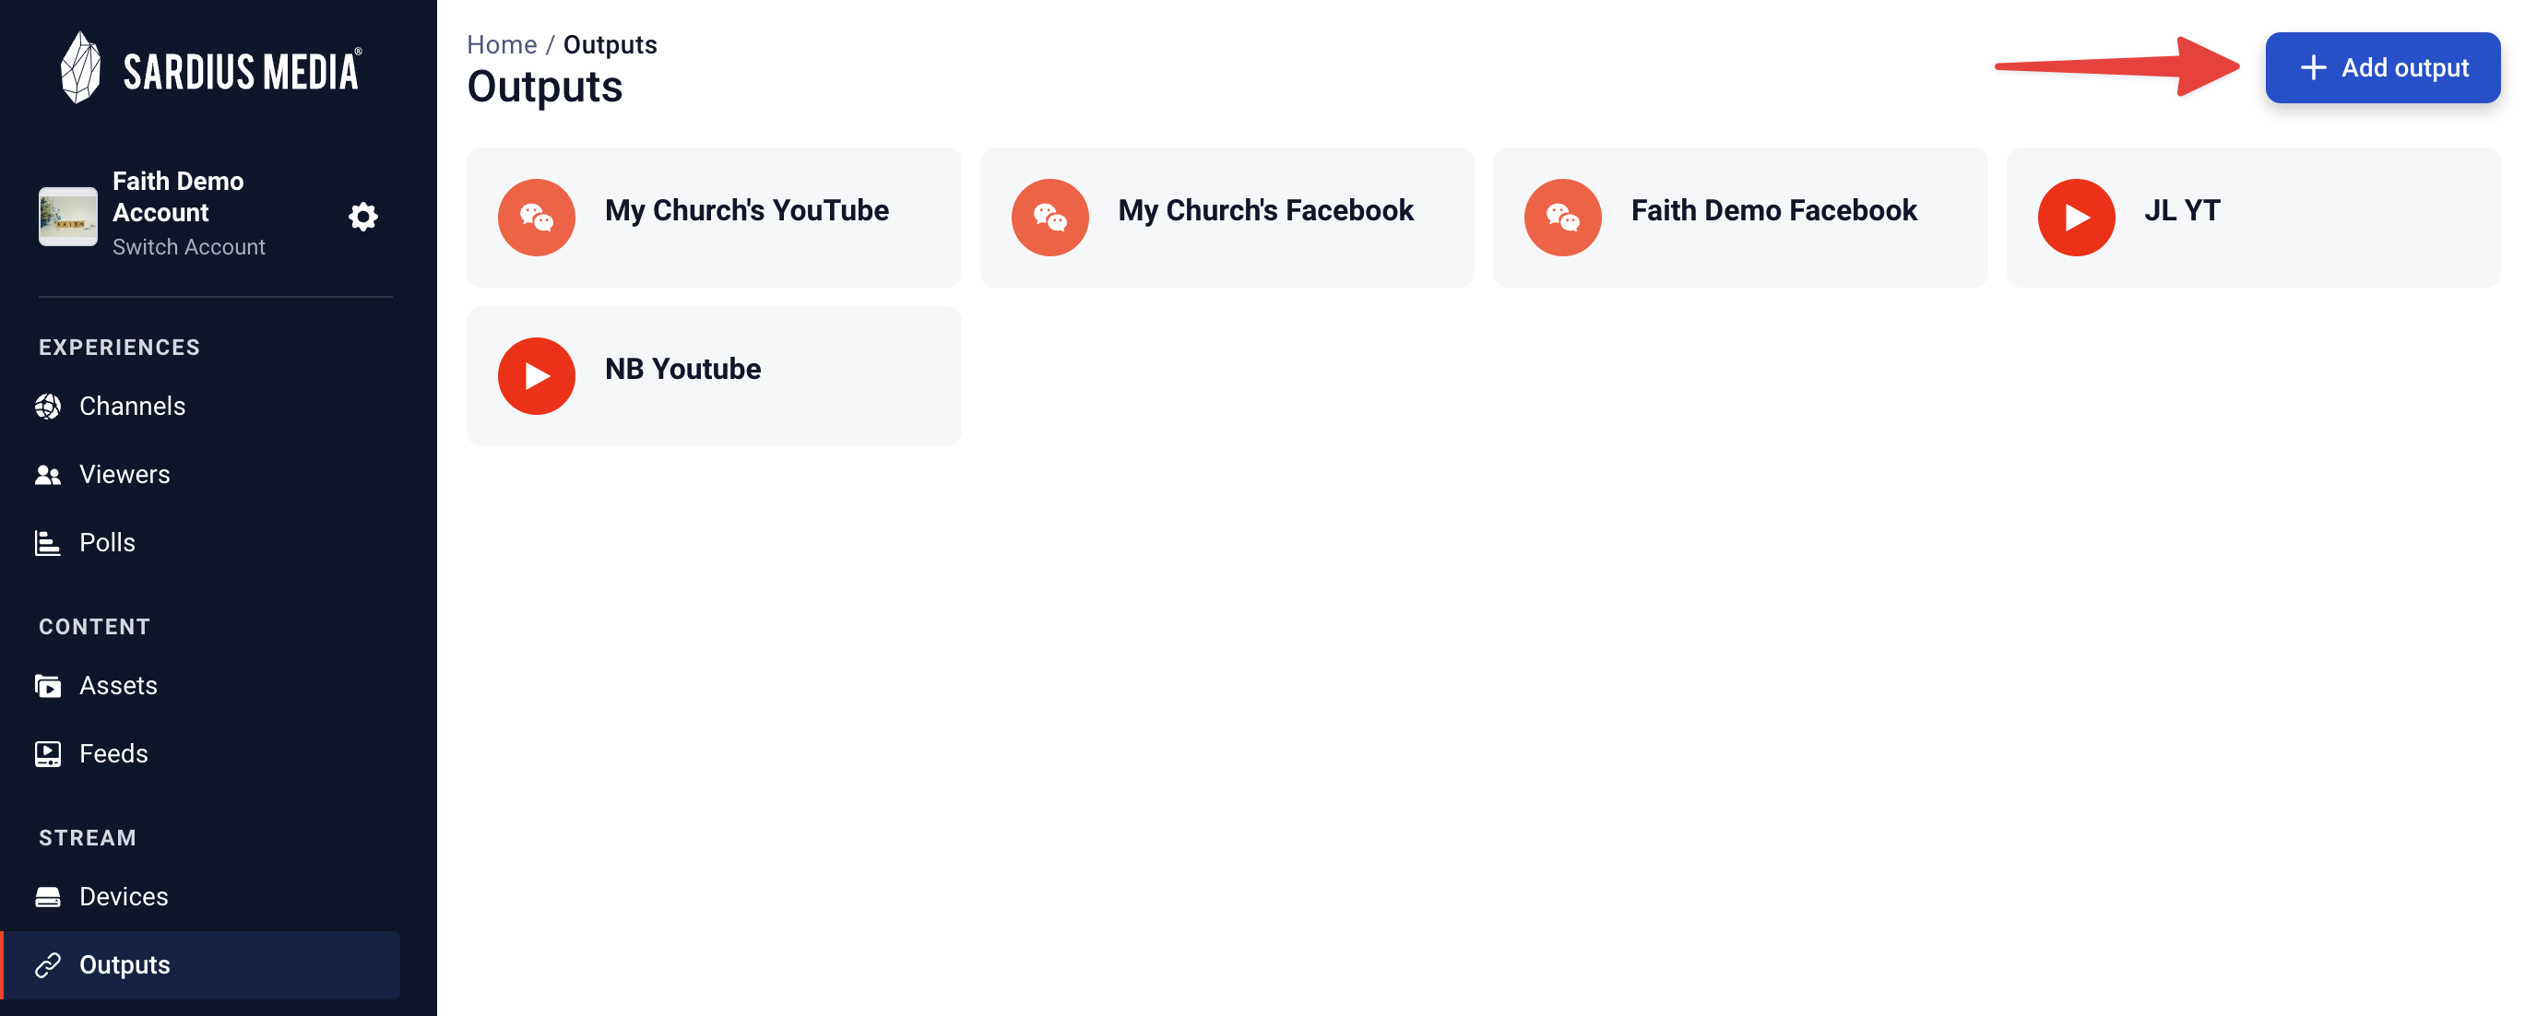Open the My Church's Facebook output card

click(x=1227, y=218)
